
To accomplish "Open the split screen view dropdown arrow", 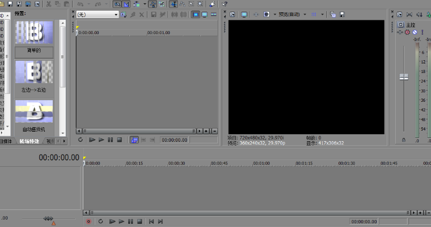I will (275, 14).
